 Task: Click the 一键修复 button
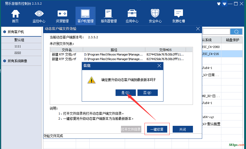coord(157,129)
